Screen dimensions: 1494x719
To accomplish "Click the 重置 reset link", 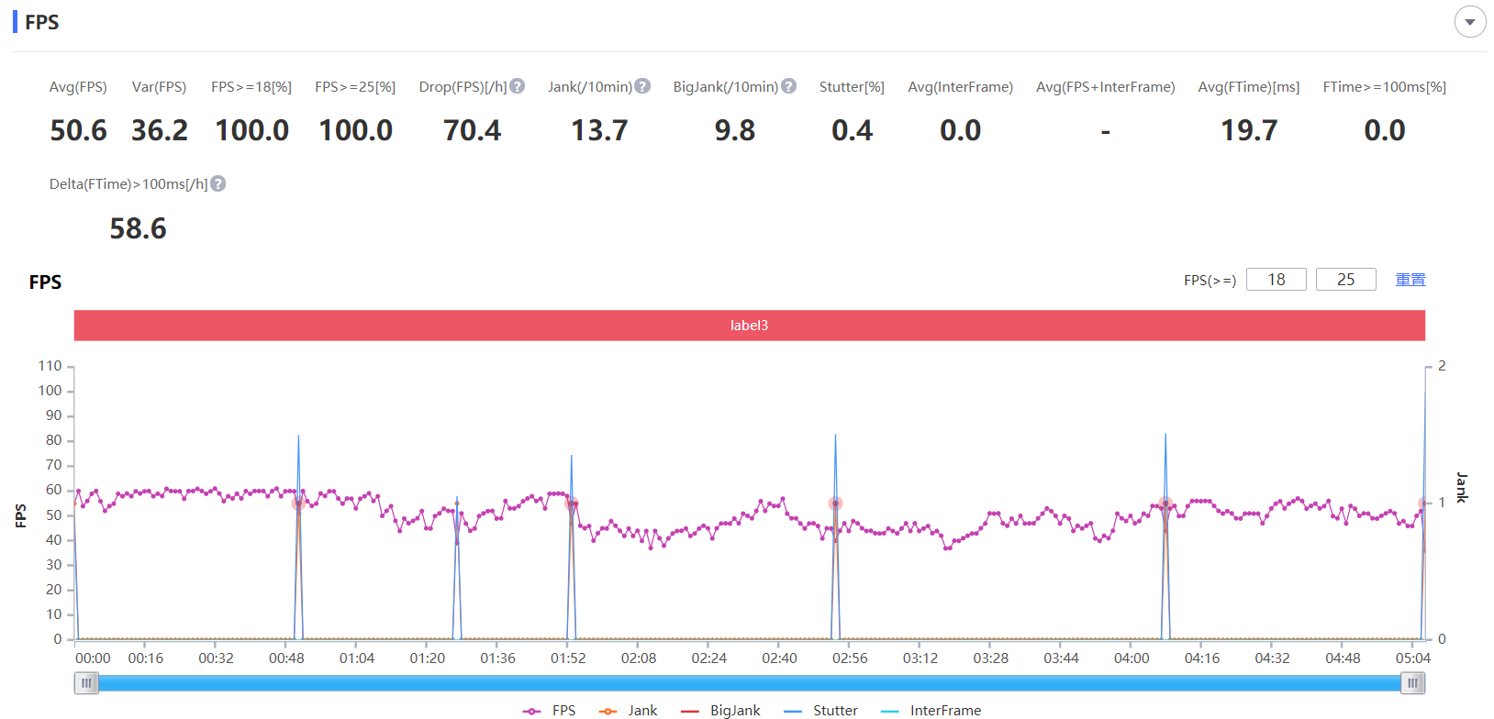I will [1410, 280].
